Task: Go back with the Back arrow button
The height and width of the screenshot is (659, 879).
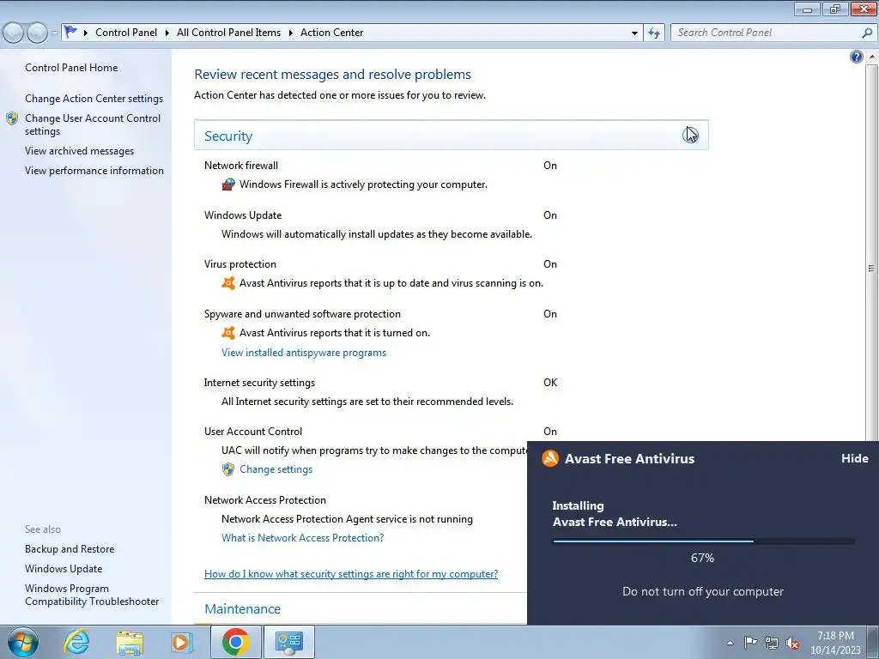Action: pyautogui.click(x=14, y=33)
